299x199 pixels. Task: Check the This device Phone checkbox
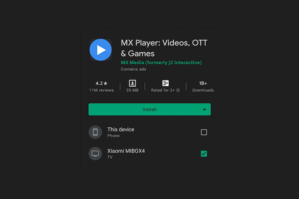pos(204,132)
